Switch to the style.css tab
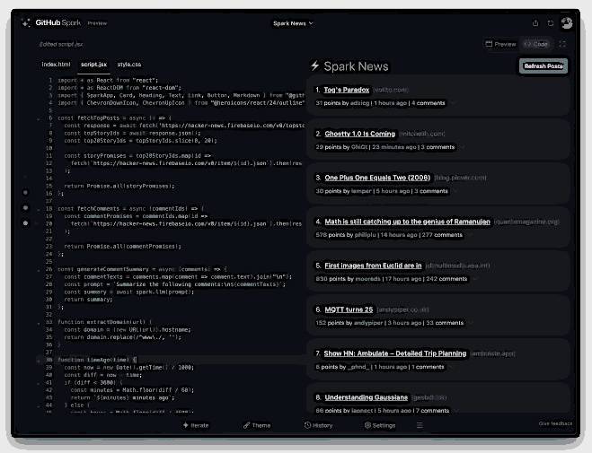Image resolution: width=592 pixels, height=453 pixels. pos(130,65)
